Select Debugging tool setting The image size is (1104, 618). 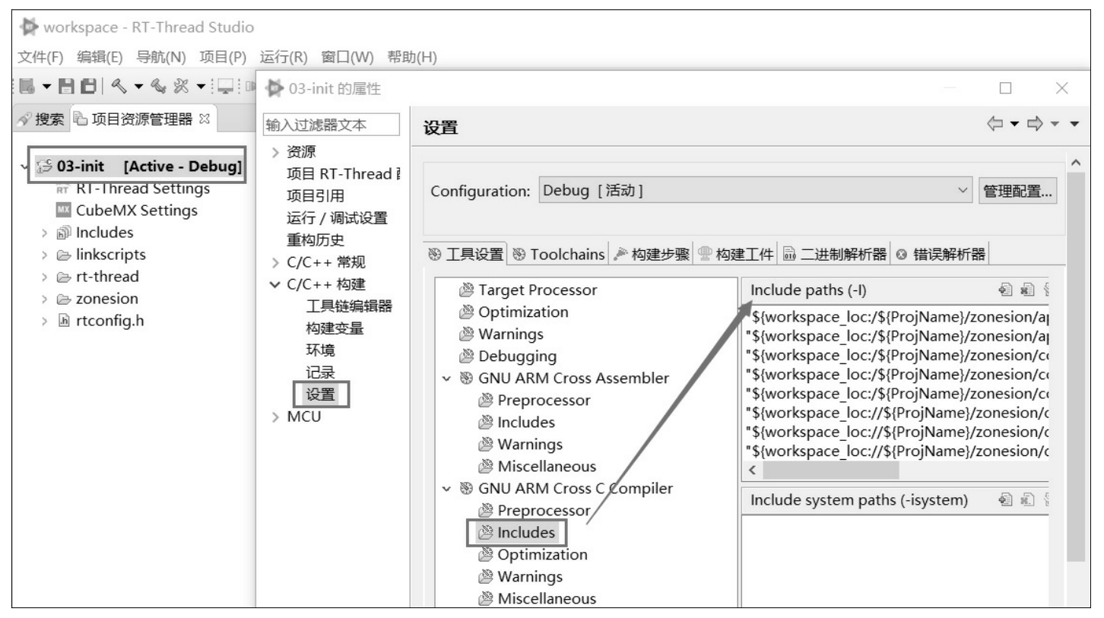(509, 356)
